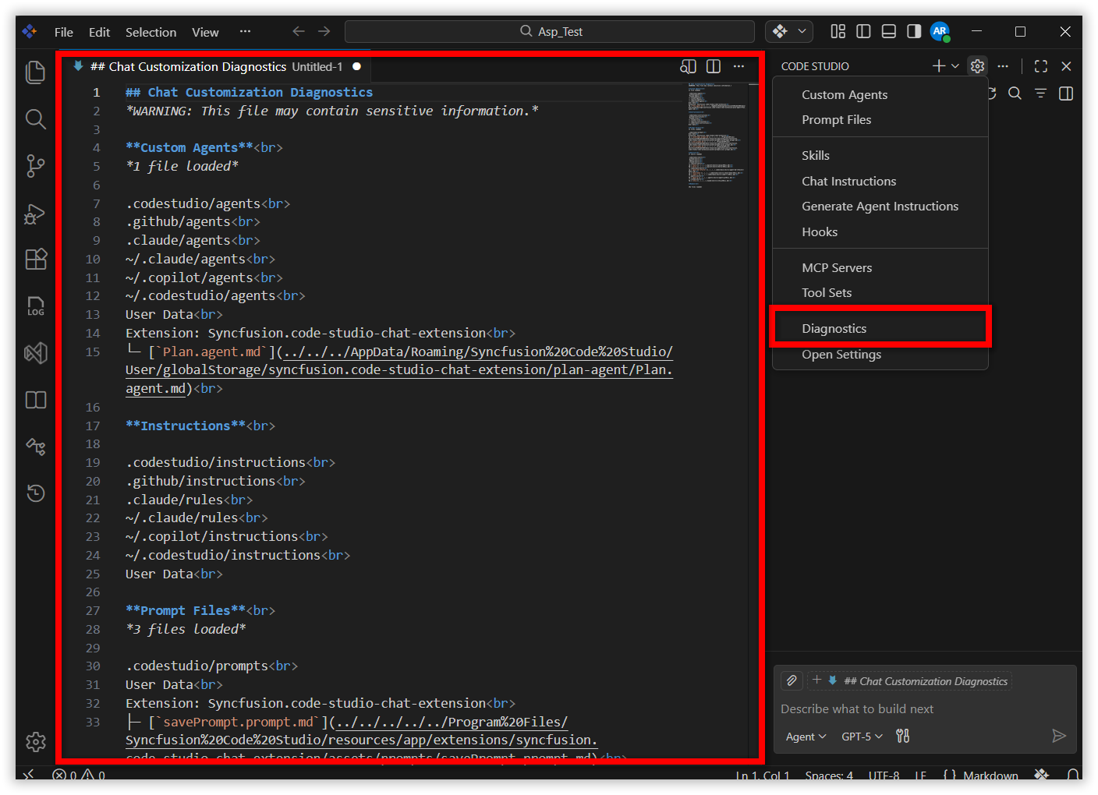Expand the new chat dropdown arrow
Viewport: 1098px width, 795px height.
(955, 67)
